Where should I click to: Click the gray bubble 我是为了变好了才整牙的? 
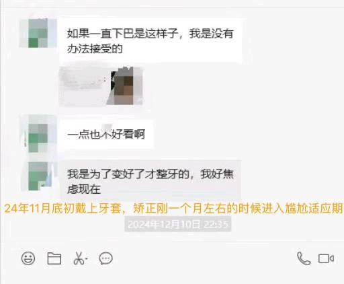150,180
